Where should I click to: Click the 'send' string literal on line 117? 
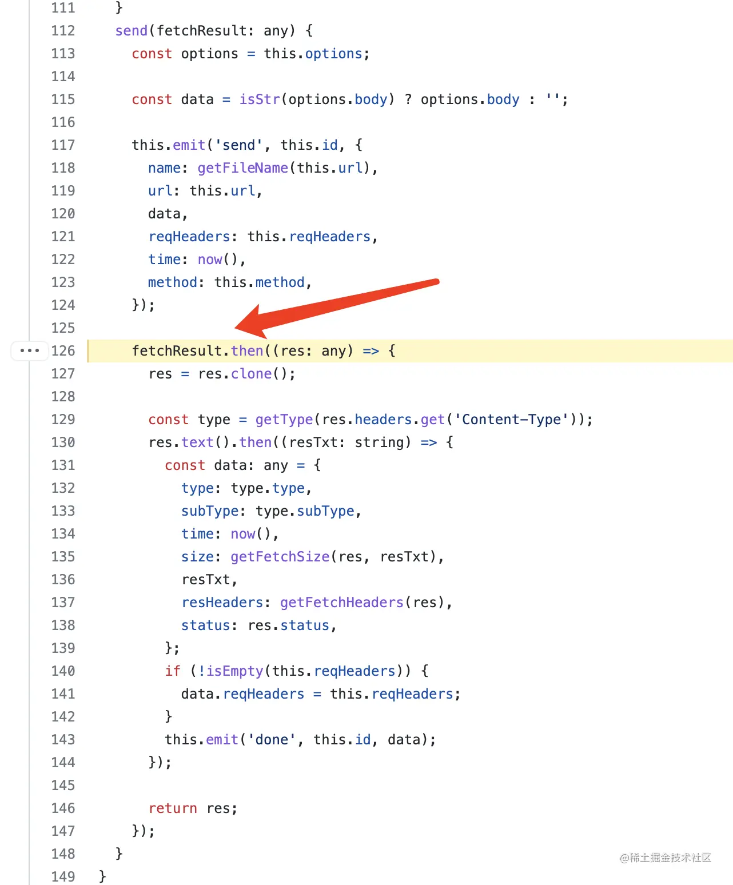(x=238, y=145)
